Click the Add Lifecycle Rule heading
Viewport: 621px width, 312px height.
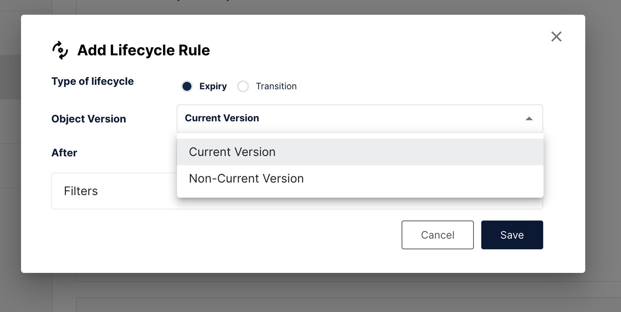tap(143, 50)
